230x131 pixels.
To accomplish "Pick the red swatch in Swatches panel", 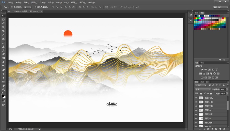I will pos(195,18).
